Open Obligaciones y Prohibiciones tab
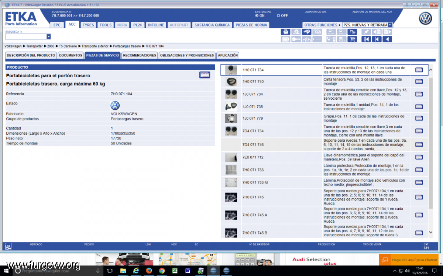The width and height of the screenshot is (443, 276). (x=187, y=56)
